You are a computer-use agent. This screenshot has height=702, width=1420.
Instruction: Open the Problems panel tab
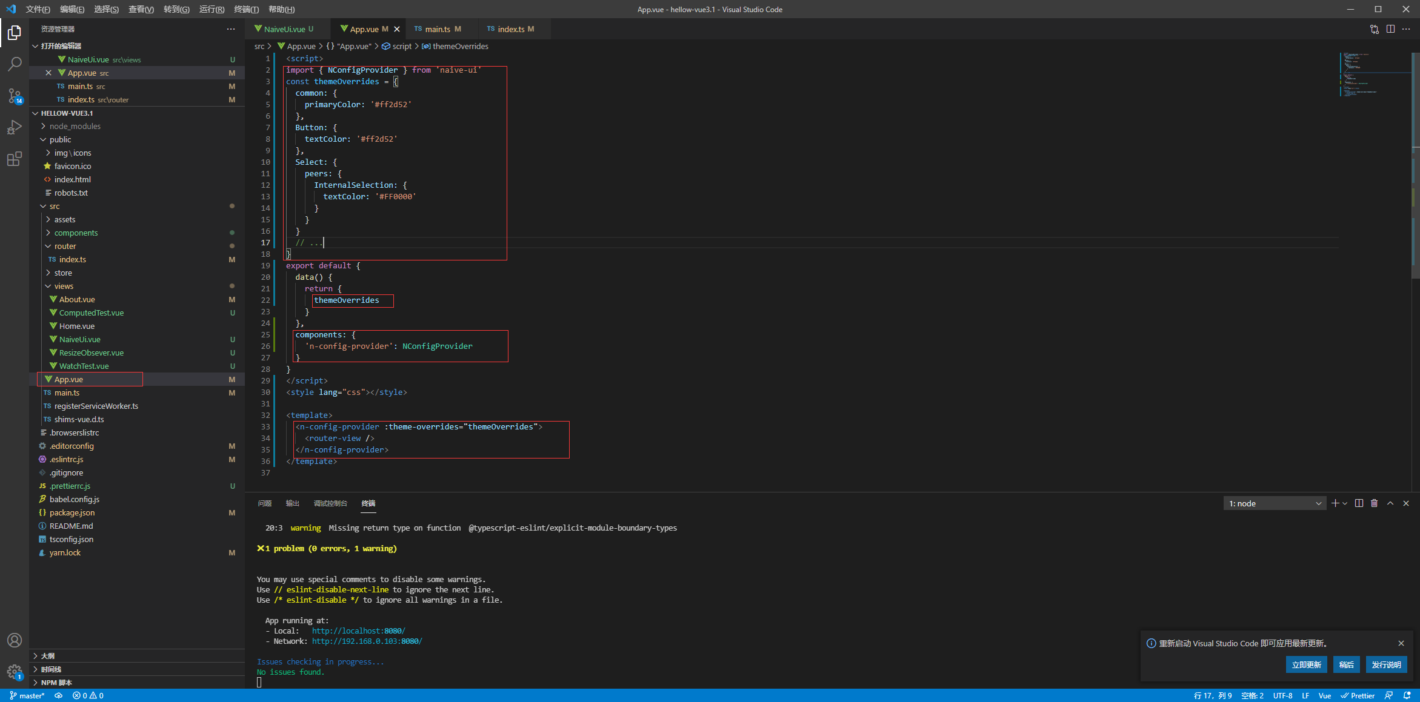tap(264, 503)
